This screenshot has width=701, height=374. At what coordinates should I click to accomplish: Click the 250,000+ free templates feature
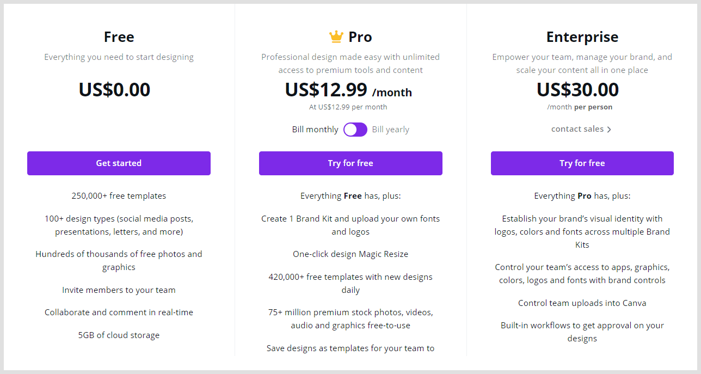[x=119, y=196]
